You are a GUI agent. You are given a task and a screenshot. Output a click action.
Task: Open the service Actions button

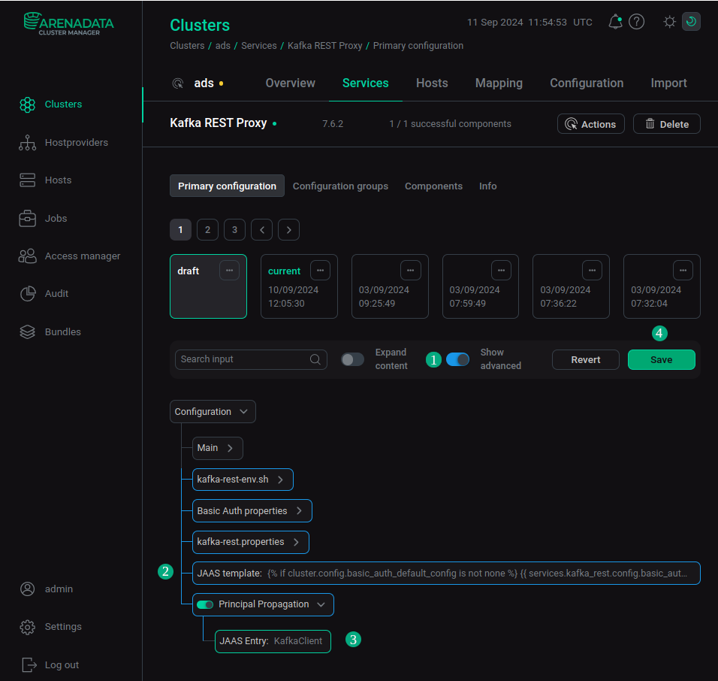(x=591, y=124)
